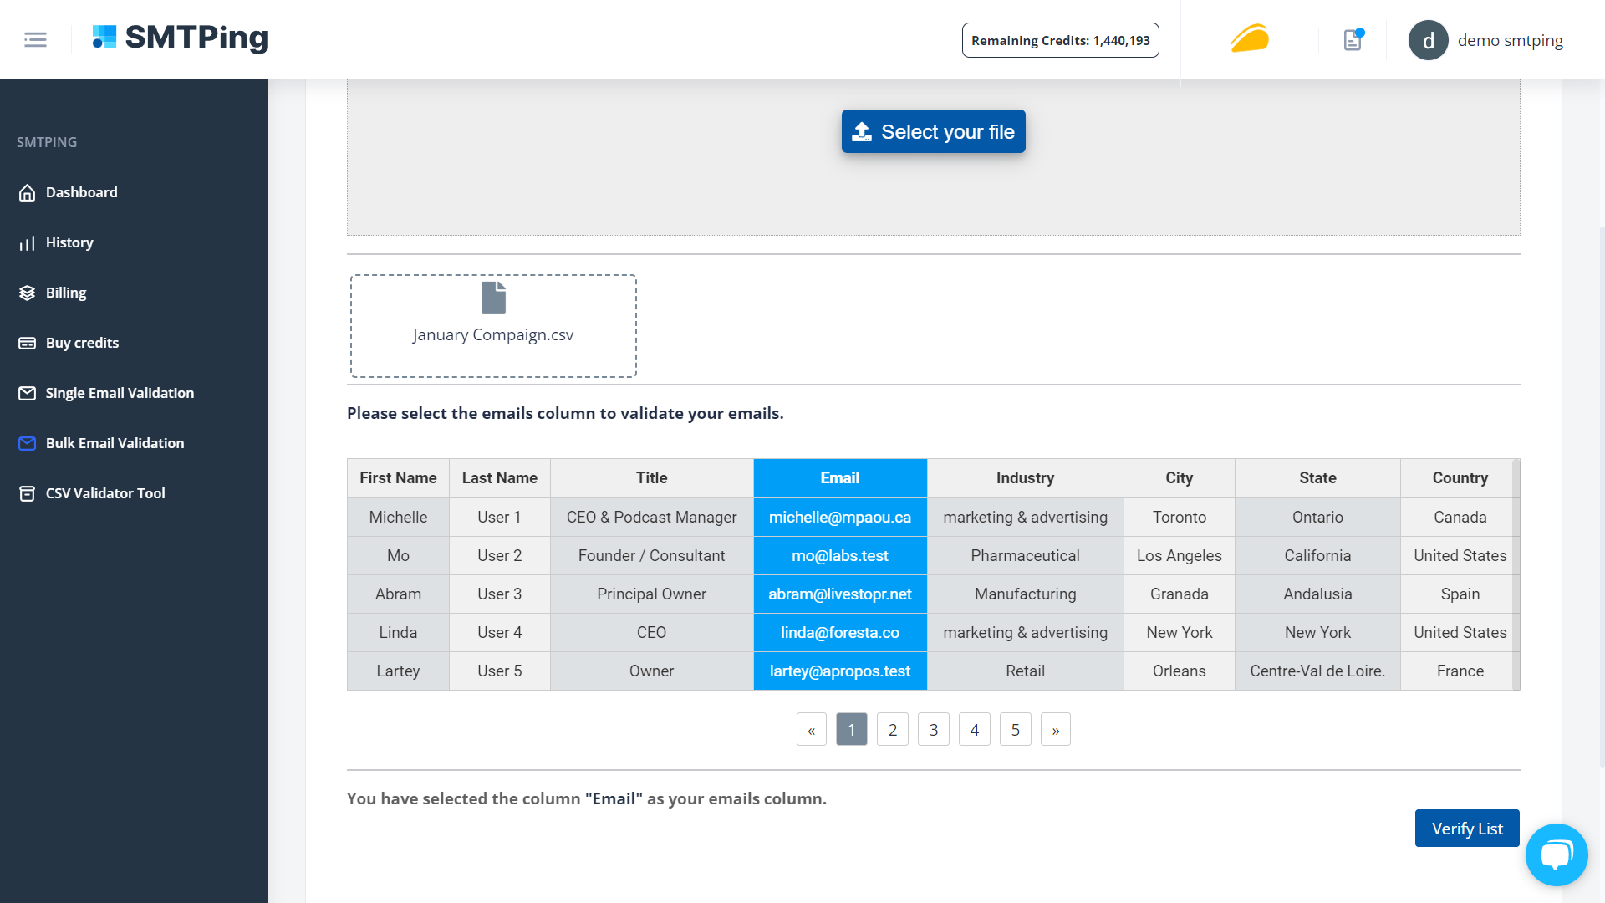Open the live chat bubble
The width and height of the screenshot is (1605, 903).
tap(1556, 855)
